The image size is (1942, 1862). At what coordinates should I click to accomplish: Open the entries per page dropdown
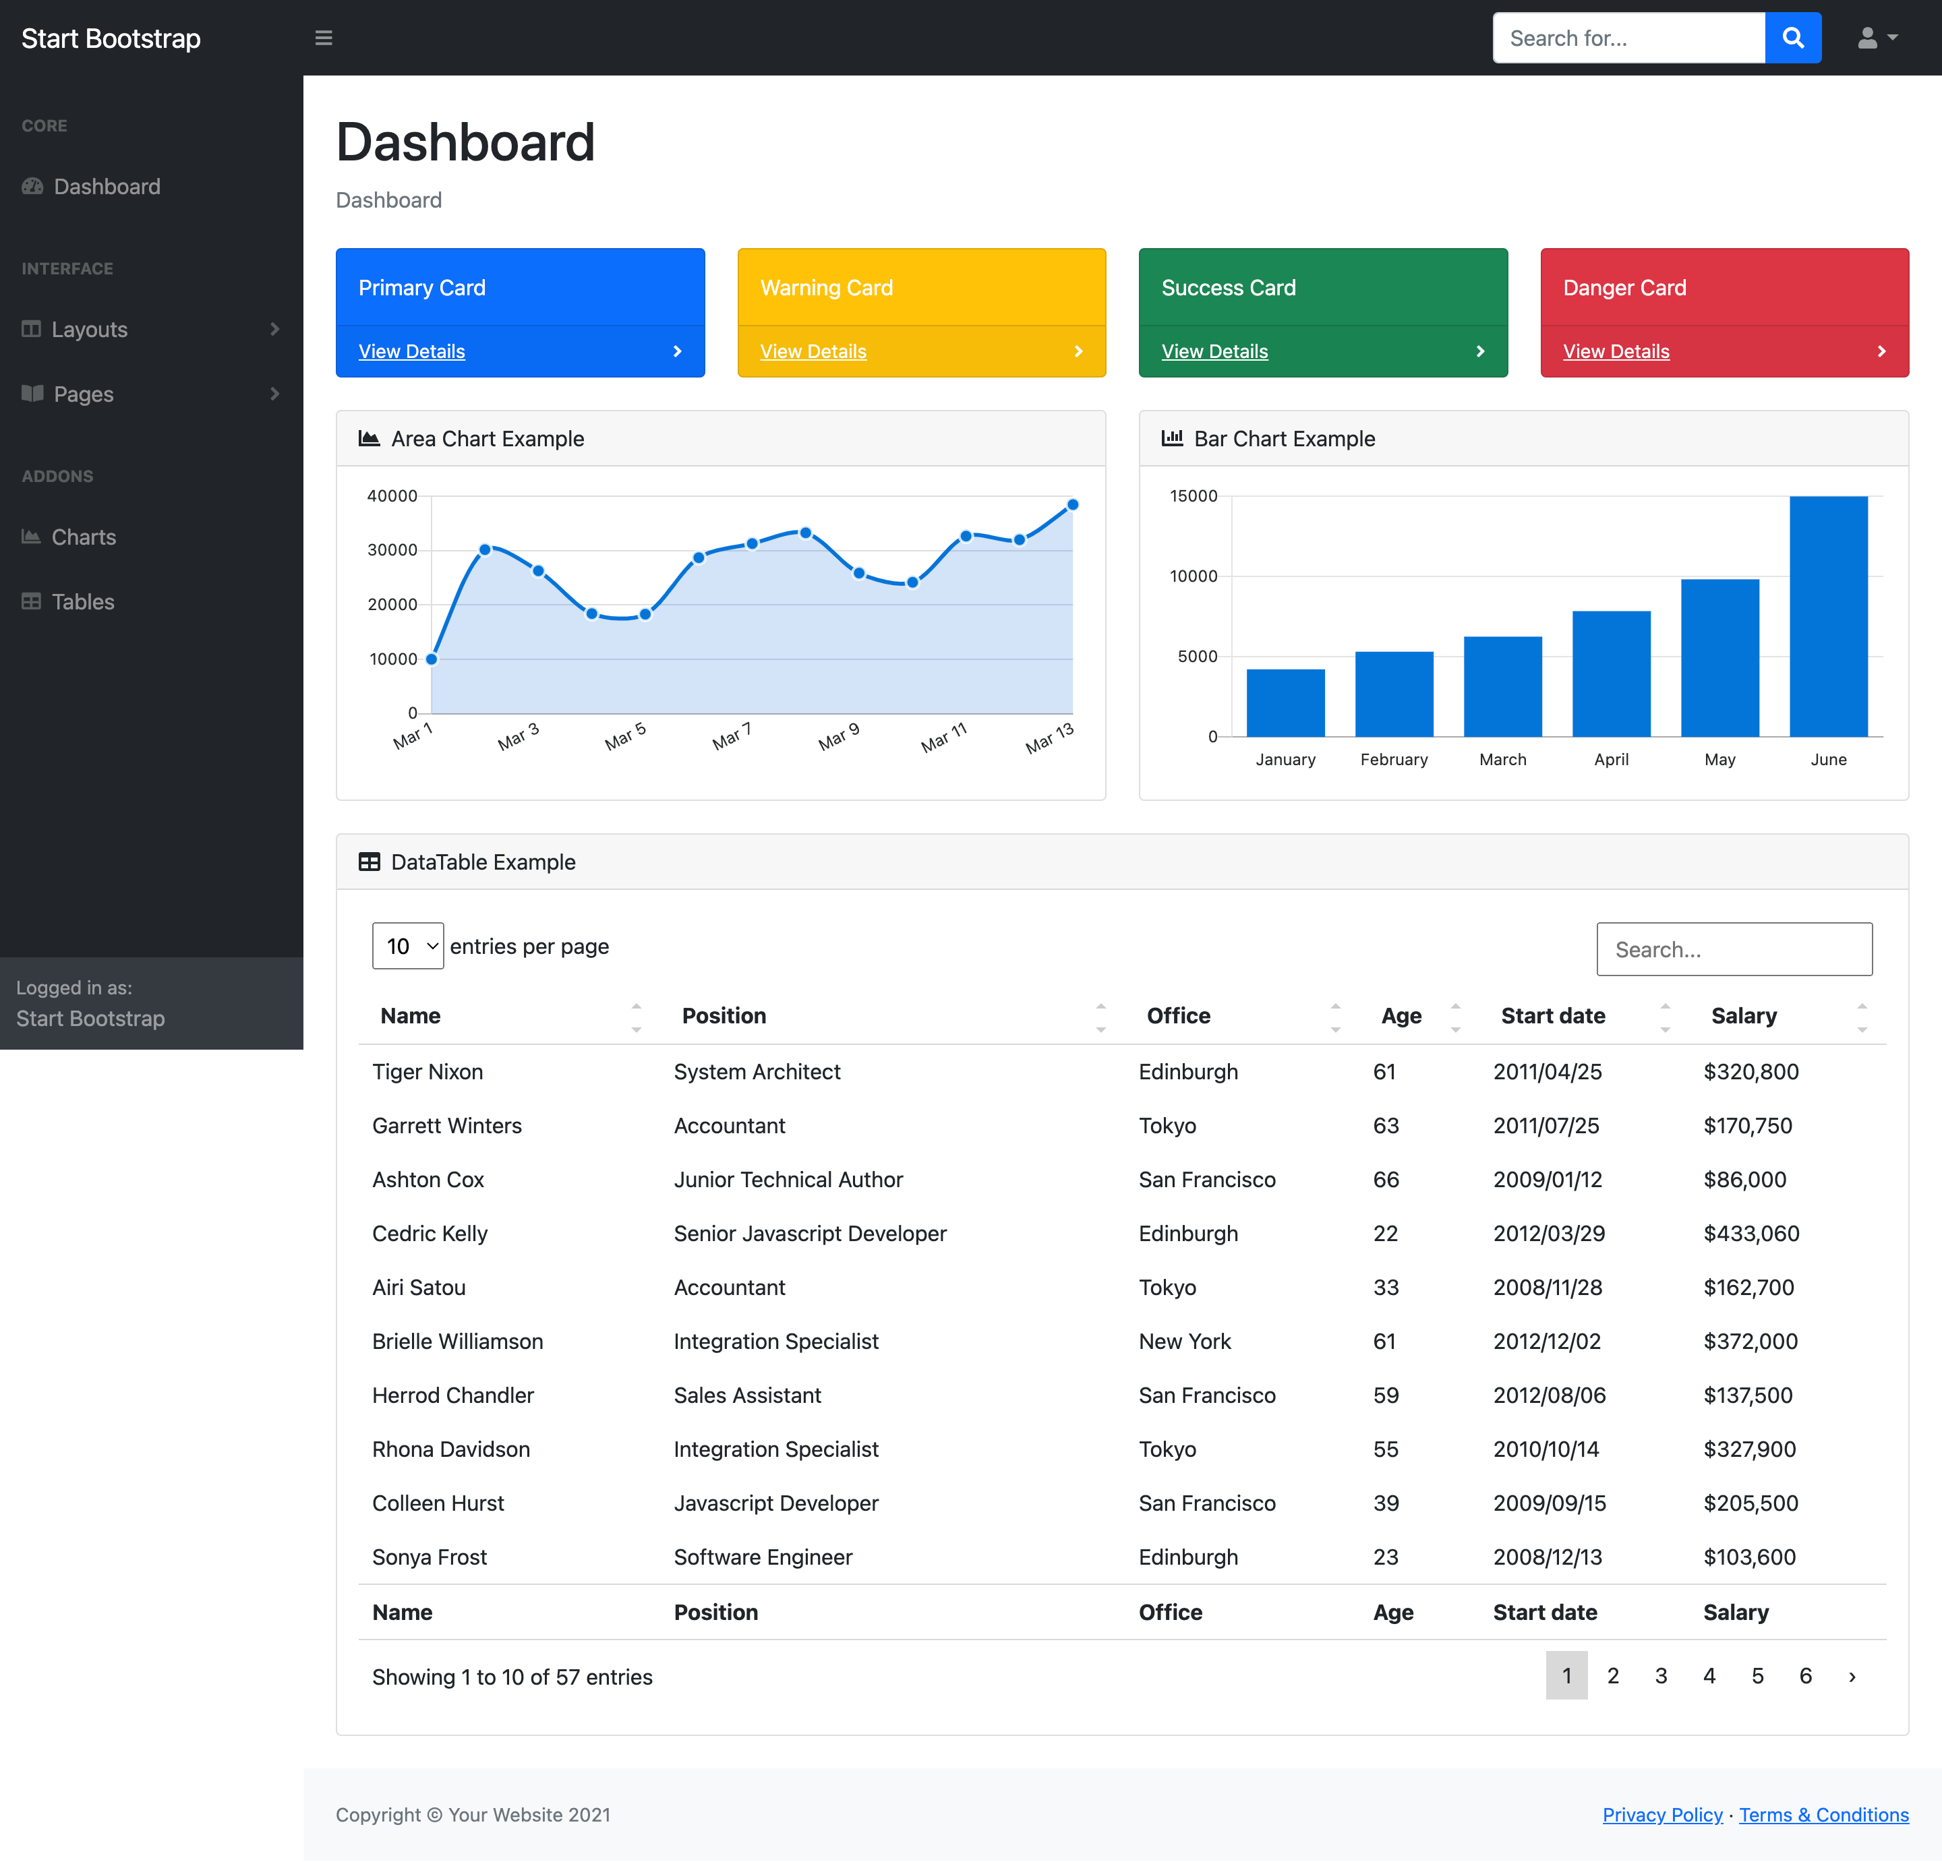pos(407,946)
